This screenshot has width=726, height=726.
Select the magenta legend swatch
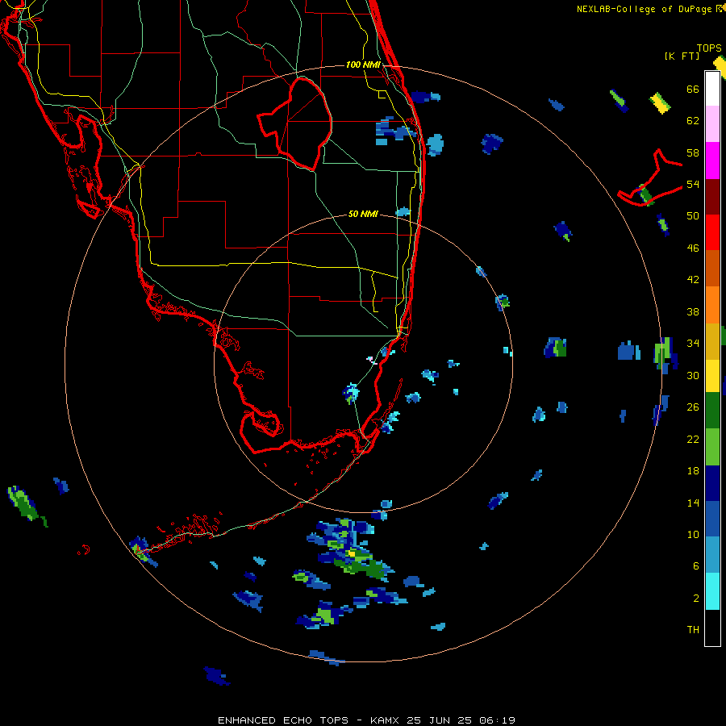[712, 161]
